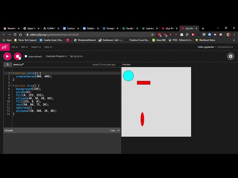The width and height of the screenshot is (238, 178).
Task: Switch to the Faculty spreadsheet tab
Action: [x=130, y=29]
